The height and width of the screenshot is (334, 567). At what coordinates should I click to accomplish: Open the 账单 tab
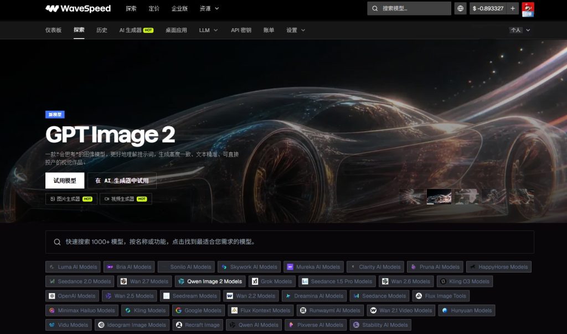(x=269, y=30)
